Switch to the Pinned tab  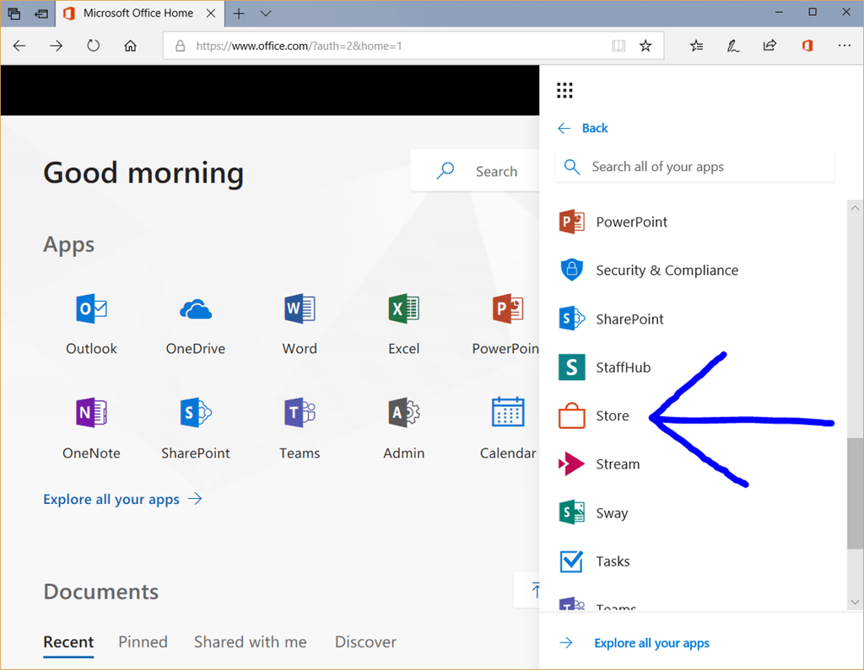(143, 642)
